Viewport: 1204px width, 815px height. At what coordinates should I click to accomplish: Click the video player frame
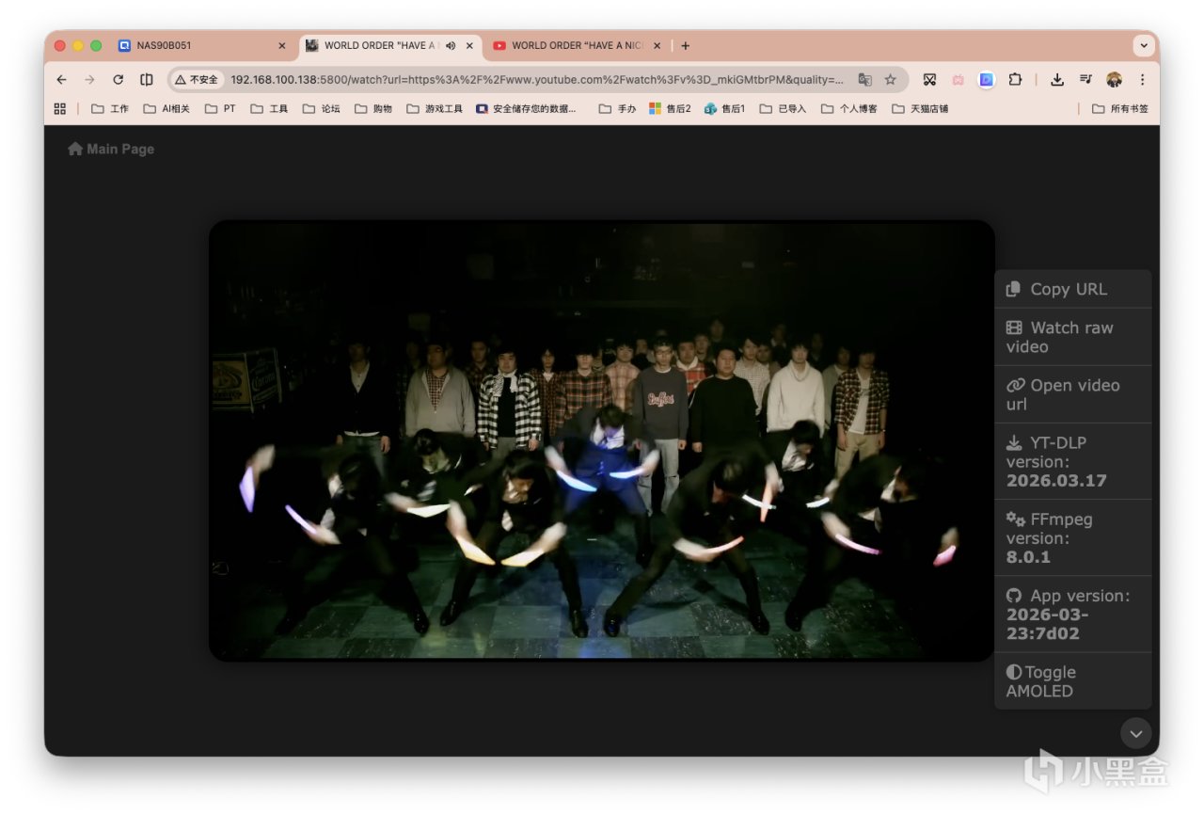tap(602, 440)
